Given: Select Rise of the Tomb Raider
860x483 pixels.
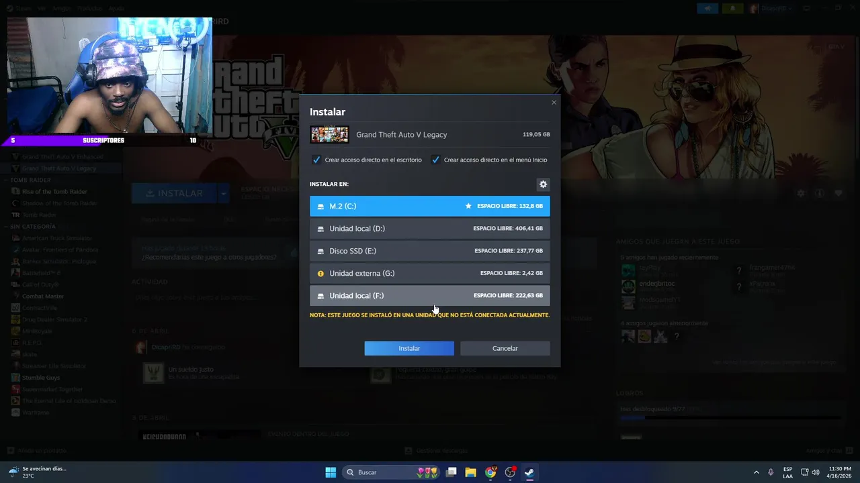Looking at the screenshot, I should [54, 192].
